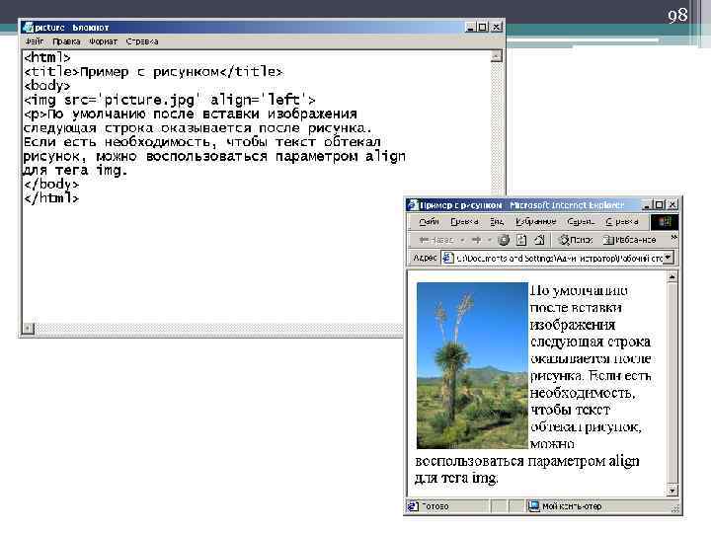Open the Формат menu in Notepad
Screen dimensions: 711x533
point(103,41)
